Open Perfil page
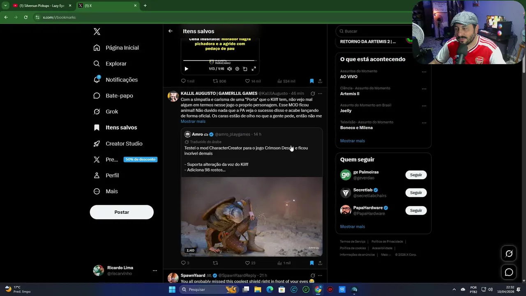Screen dimensions: 526x296 tap(106, 176)
